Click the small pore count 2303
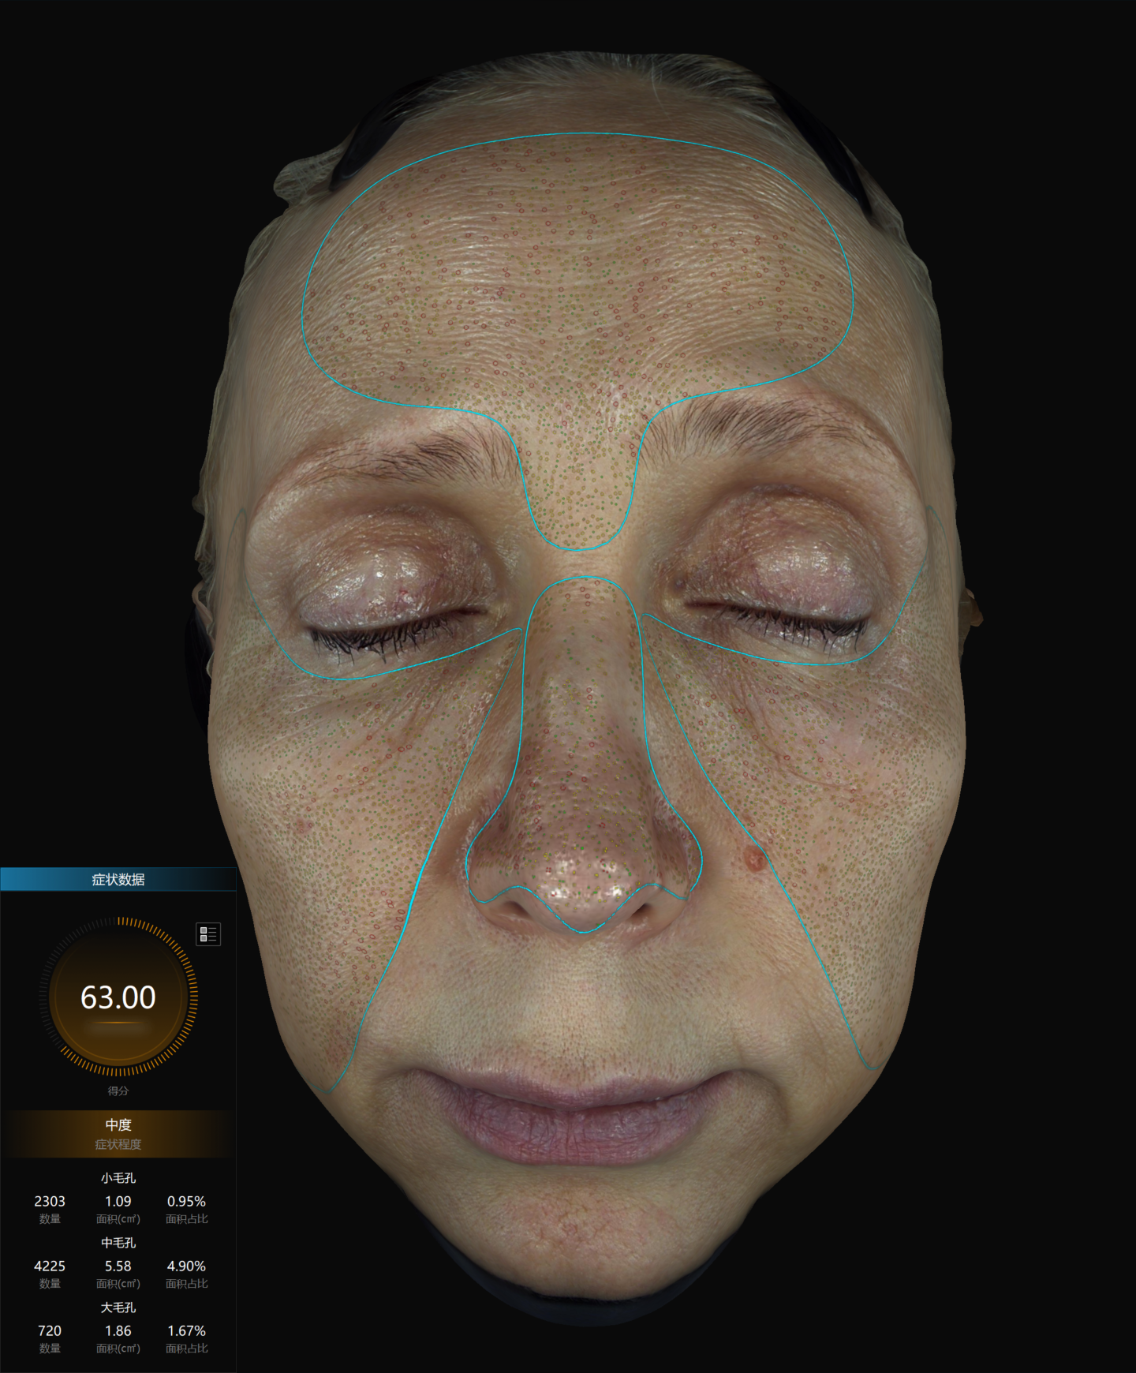Viewport: 1136px width, 1373px height. [x=50, y=1201]
